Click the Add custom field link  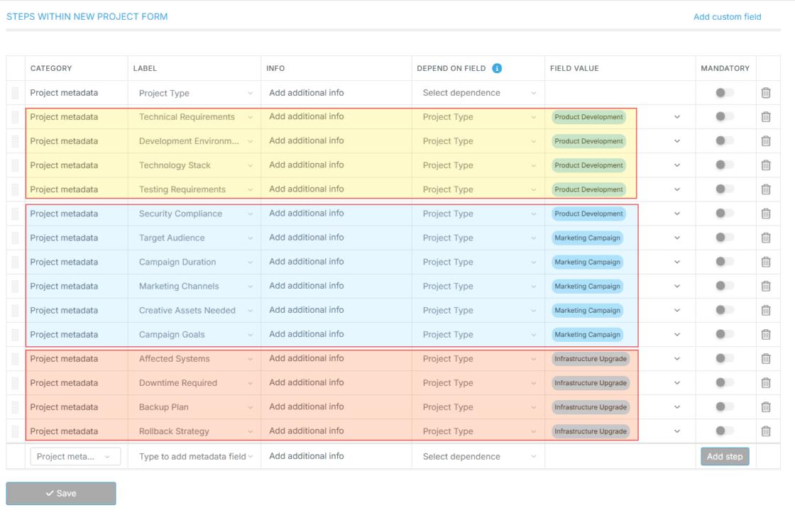pyautogui.click(x=727, y=16)
